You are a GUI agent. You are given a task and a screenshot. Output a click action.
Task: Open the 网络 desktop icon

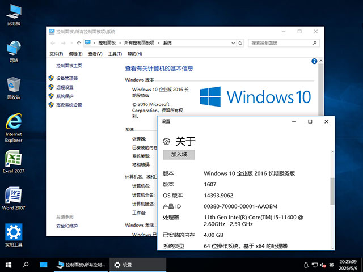pyautogui.click(x=14, y=52)
